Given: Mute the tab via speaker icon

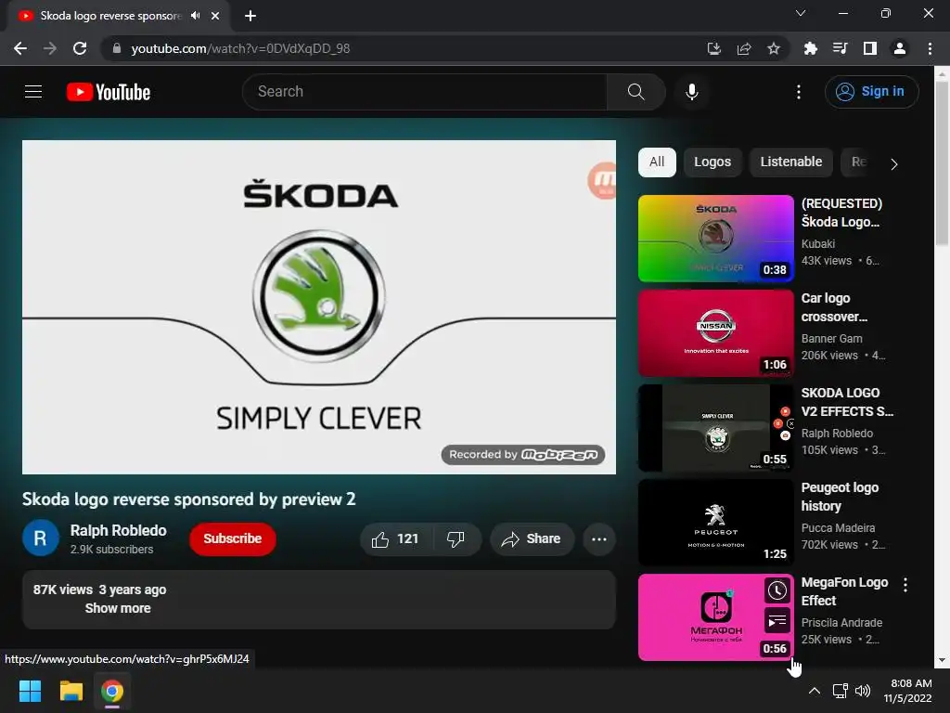Looking at the screenshot, I should point(195,16).
